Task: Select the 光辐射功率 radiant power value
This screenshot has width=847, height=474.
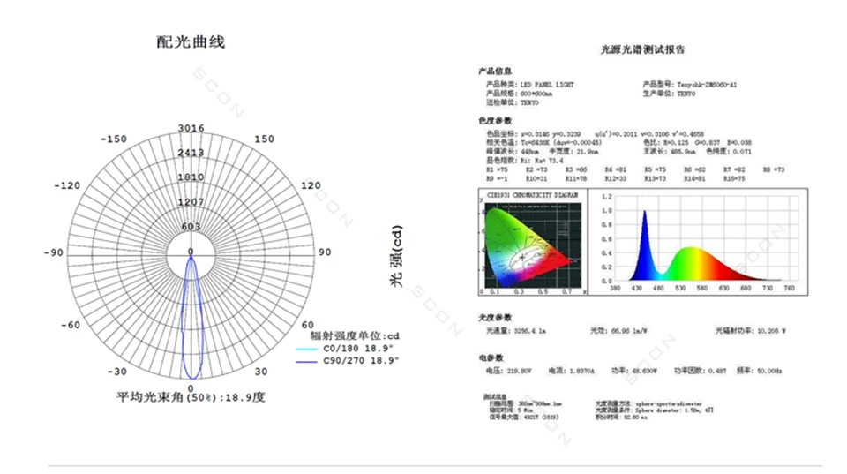Action: 751,331
